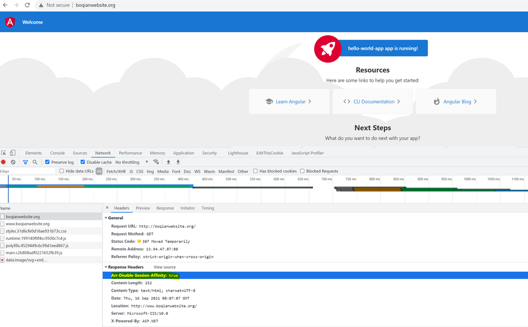Image resolution: width=528 pixels, height=327 pixels.
Task: Open the JavaScript Profiler tab
Action: pyautogui.click(x=308, y=153)
